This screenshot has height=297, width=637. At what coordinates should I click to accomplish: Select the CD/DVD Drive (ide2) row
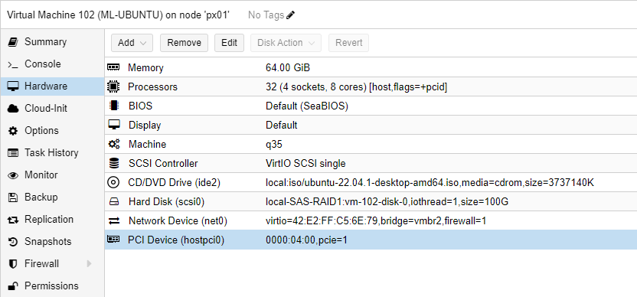[371, 182]
